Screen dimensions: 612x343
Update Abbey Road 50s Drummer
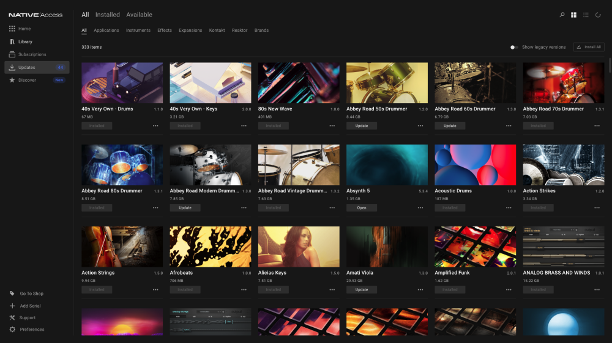coord(362,126)
